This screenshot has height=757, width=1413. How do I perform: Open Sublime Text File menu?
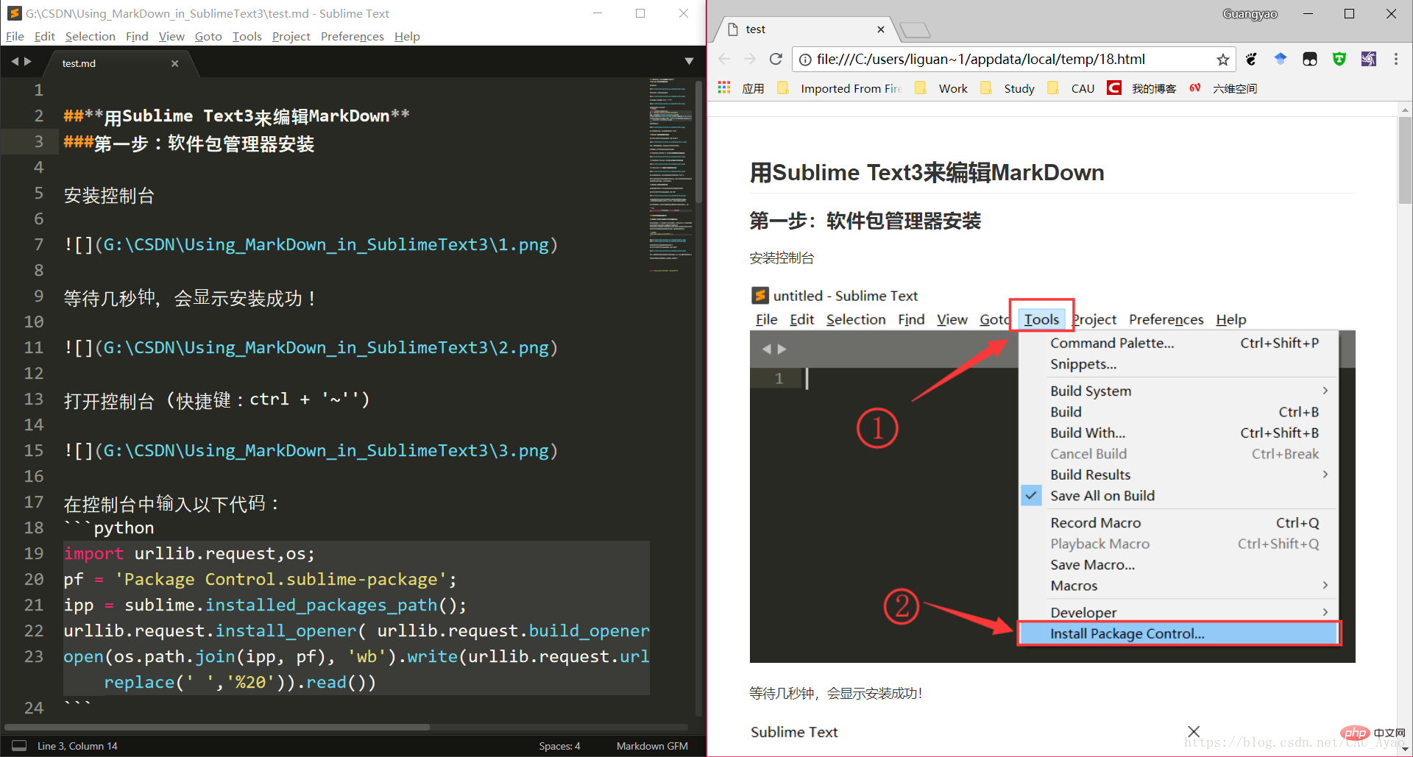[x=15, y=36]
